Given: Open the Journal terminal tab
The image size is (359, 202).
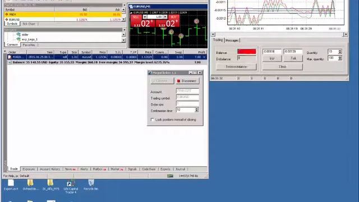Looking at the screenshot, I should (180, 169).
